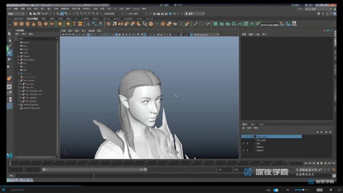Open the viewport sRGB gamma dropdown
Image resolution: width=343 pixels, height=193 pixels.
click(x=206, y=35)
